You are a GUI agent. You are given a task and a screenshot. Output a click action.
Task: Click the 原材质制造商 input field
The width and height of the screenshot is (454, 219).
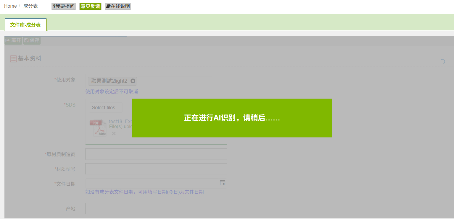156,154
